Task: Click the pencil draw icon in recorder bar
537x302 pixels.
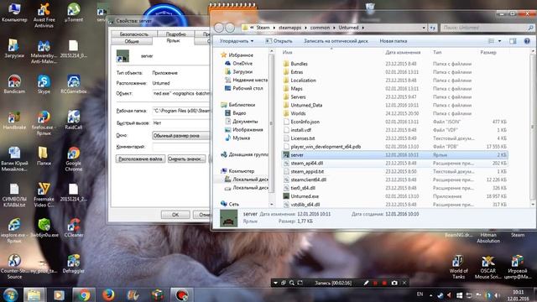Action: click(366, 283)
